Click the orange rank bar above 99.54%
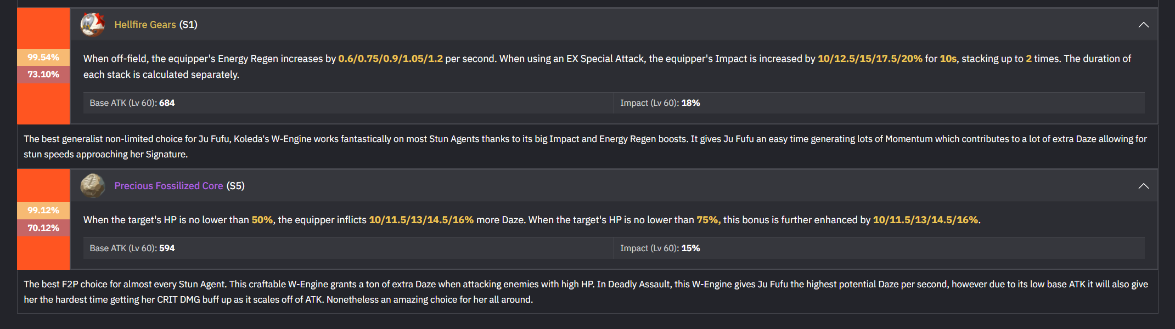 pos(43,29)
